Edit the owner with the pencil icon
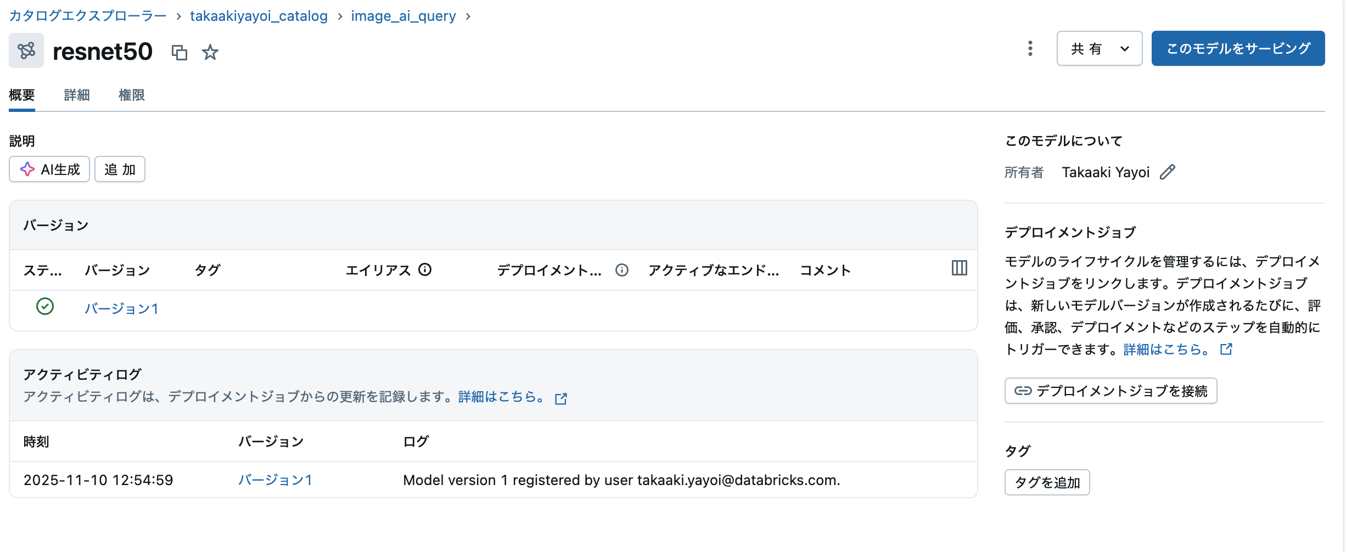This screenshot has width=1346, height=552. [1166, 172]
